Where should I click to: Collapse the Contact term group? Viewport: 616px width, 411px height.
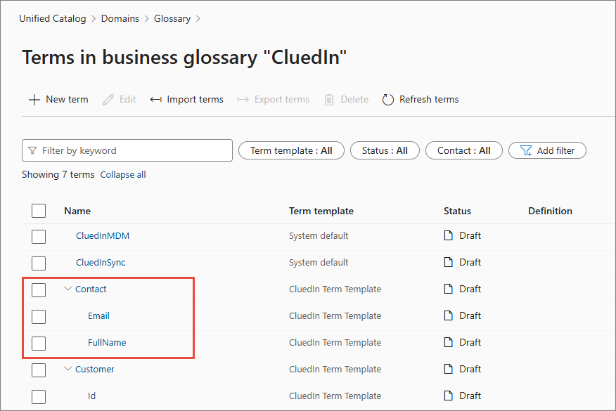pos(68,289)
